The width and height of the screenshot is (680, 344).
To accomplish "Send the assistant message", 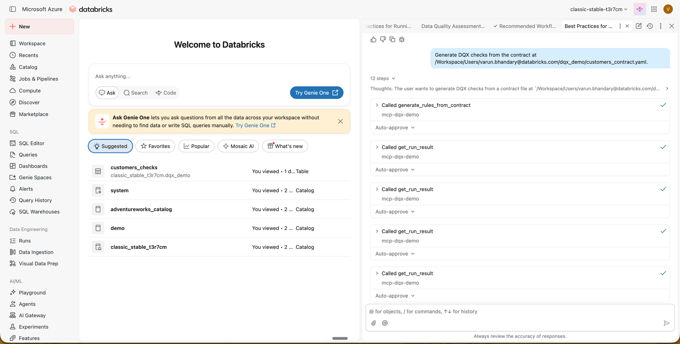I will click(x=666, y=323).
